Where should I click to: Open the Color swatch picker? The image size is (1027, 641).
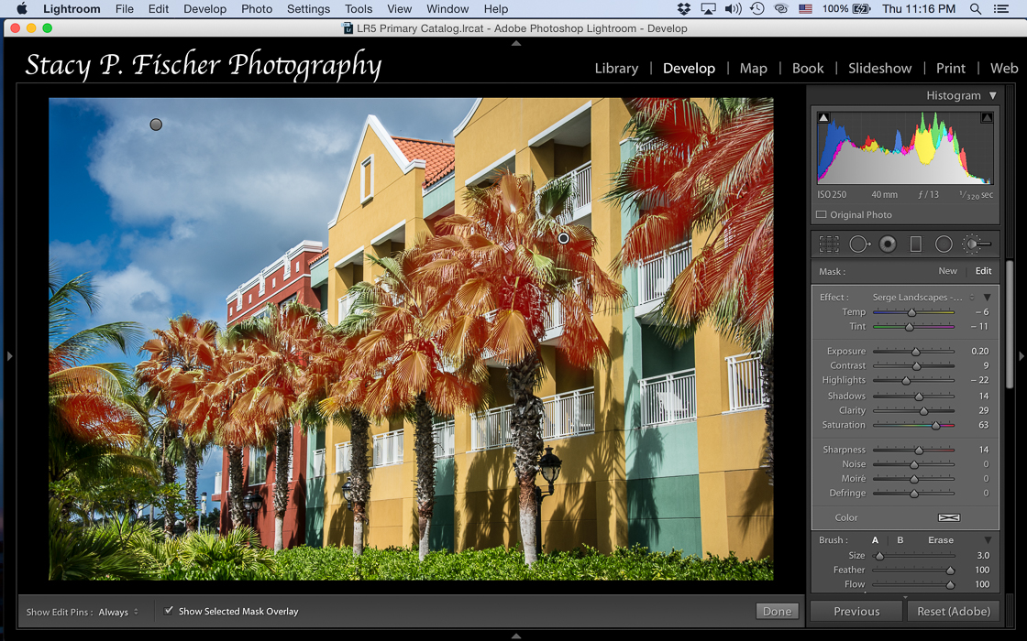click(x=948, y=517)
